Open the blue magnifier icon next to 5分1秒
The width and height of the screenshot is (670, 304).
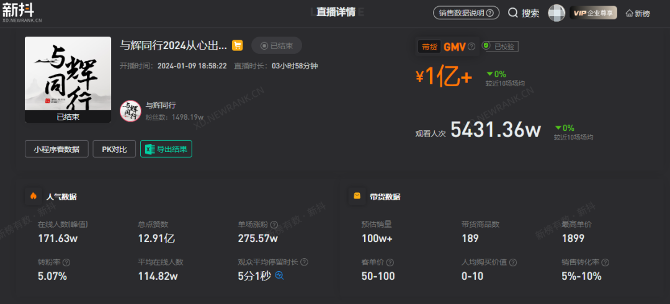279,275
